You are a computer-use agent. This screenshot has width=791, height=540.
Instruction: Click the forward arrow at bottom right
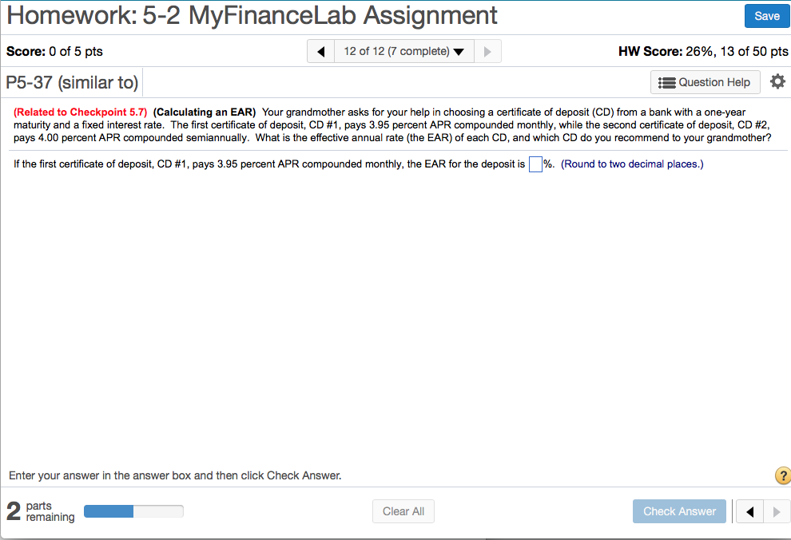point(776,511)
